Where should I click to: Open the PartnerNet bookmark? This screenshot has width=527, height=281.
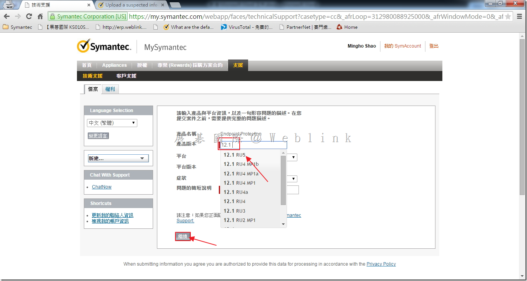305,27
